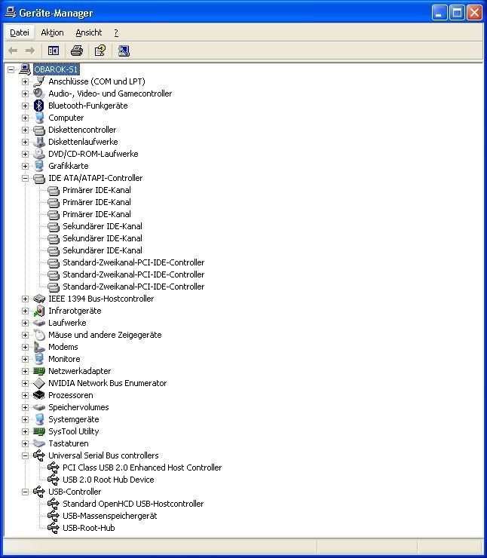This screenshot has height=558, width=487.
Task: Select the Infrarotgeräte label
Action: (x=75, y=311)
